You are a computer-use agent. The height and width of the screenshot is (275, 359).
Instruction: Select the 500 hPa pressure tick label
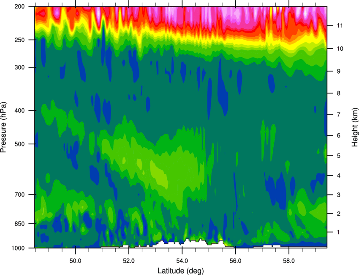click(19, 144)
